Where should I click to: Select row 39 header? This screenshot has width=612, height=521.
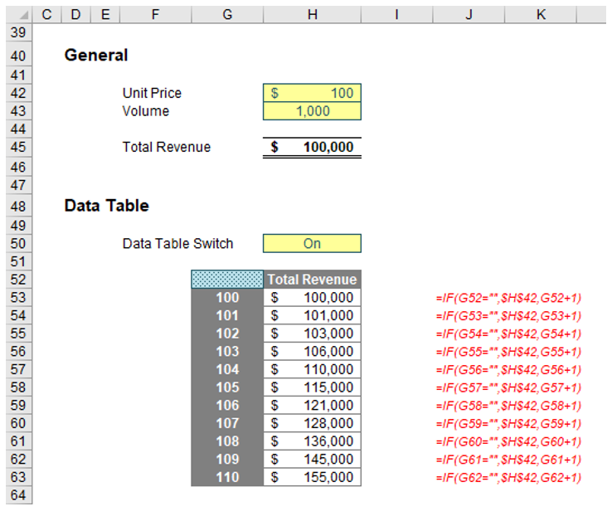point(19,32)
